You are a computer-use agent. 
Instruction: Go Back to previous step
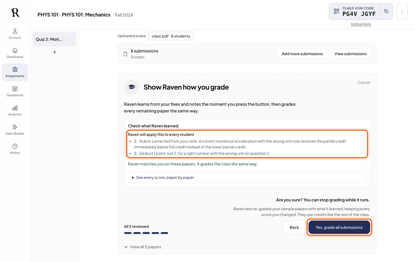coord(294,227)
